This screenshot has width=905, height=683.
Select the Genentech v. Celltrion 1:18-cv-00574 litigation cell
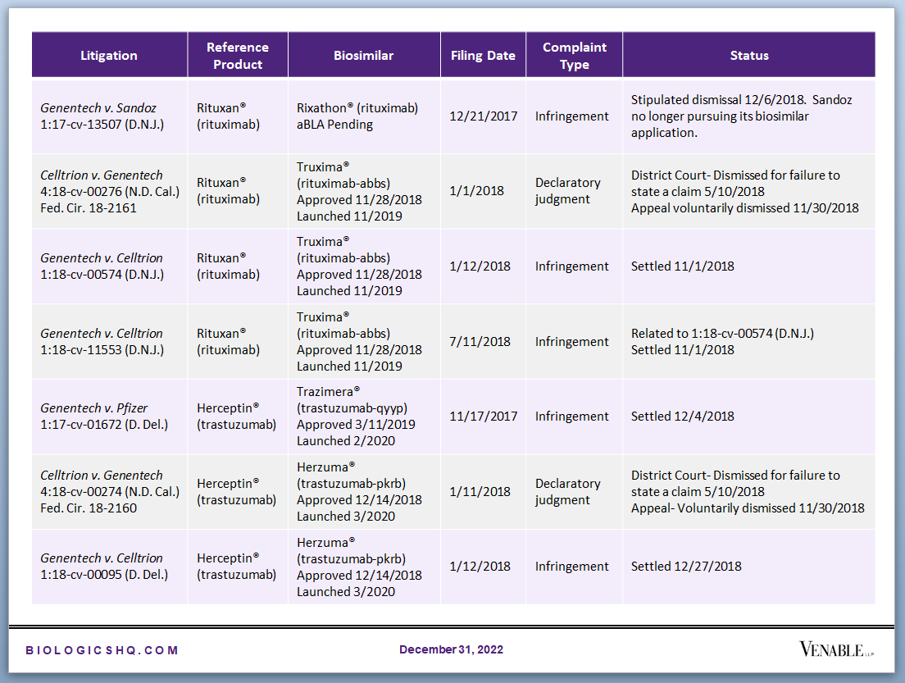click(x=109, y=266)
